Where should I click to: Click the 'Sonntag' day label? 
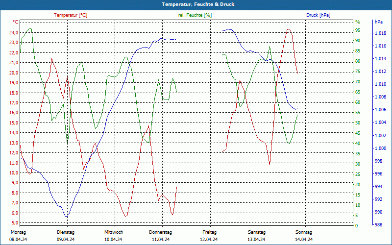tap(304, 232)
